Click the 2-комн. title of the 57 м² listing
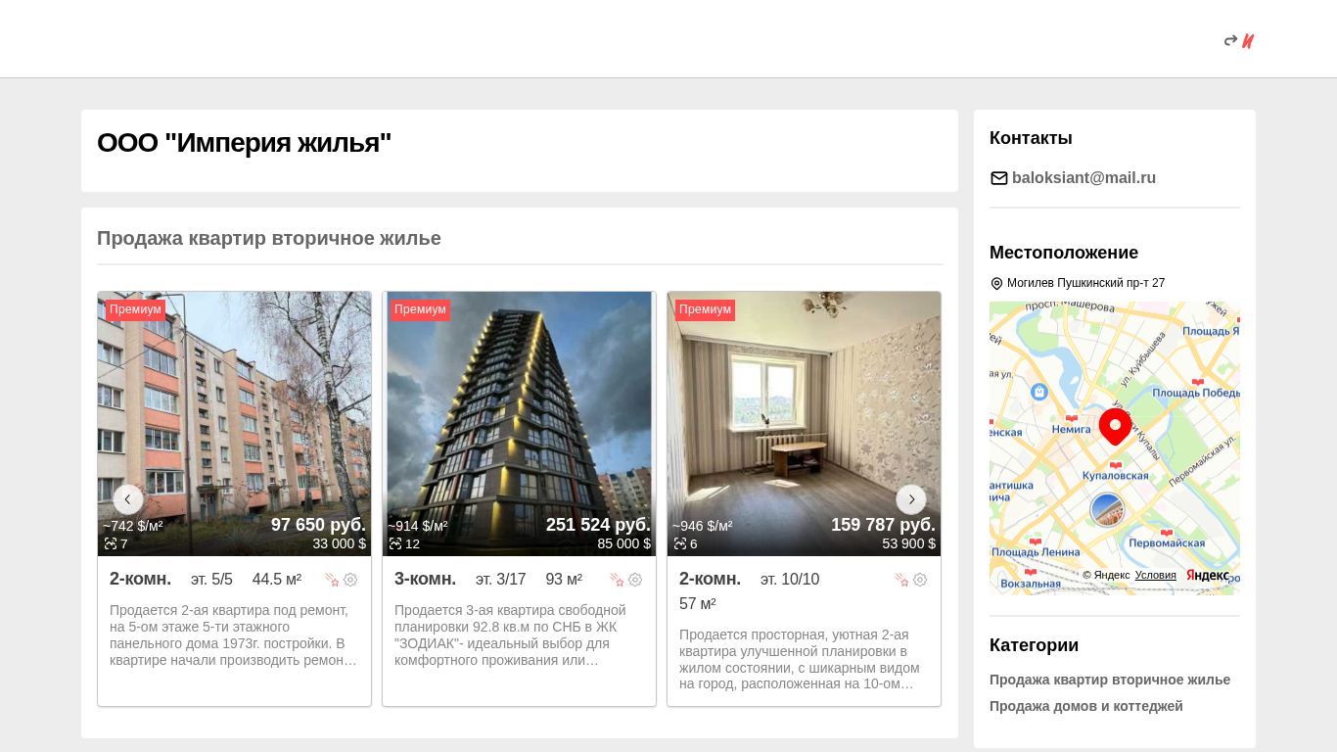 (x=710, y=579)
